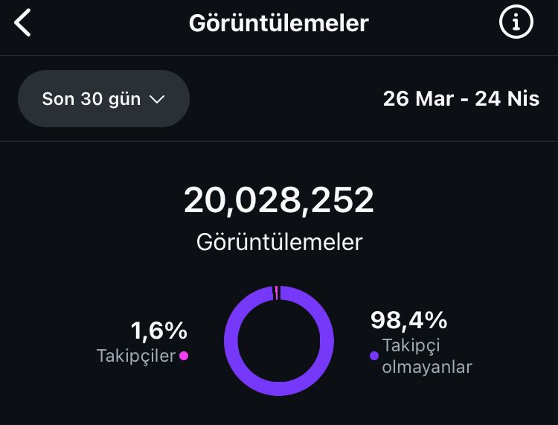558x425 pixels.
Task: Tap the 20,028,252 views total
Action: [x=279, y=200]
